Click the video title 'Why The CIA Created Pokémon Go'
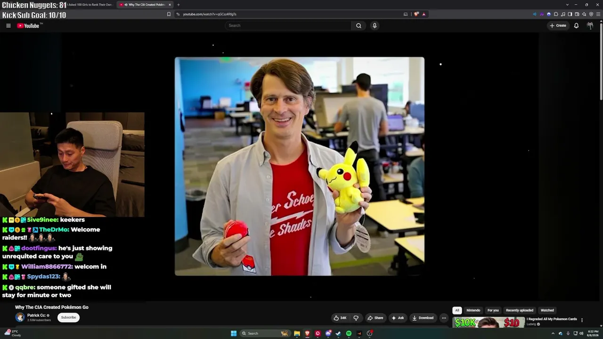Image resolution: width=603 pixels, height=339 pixels. 52,307
